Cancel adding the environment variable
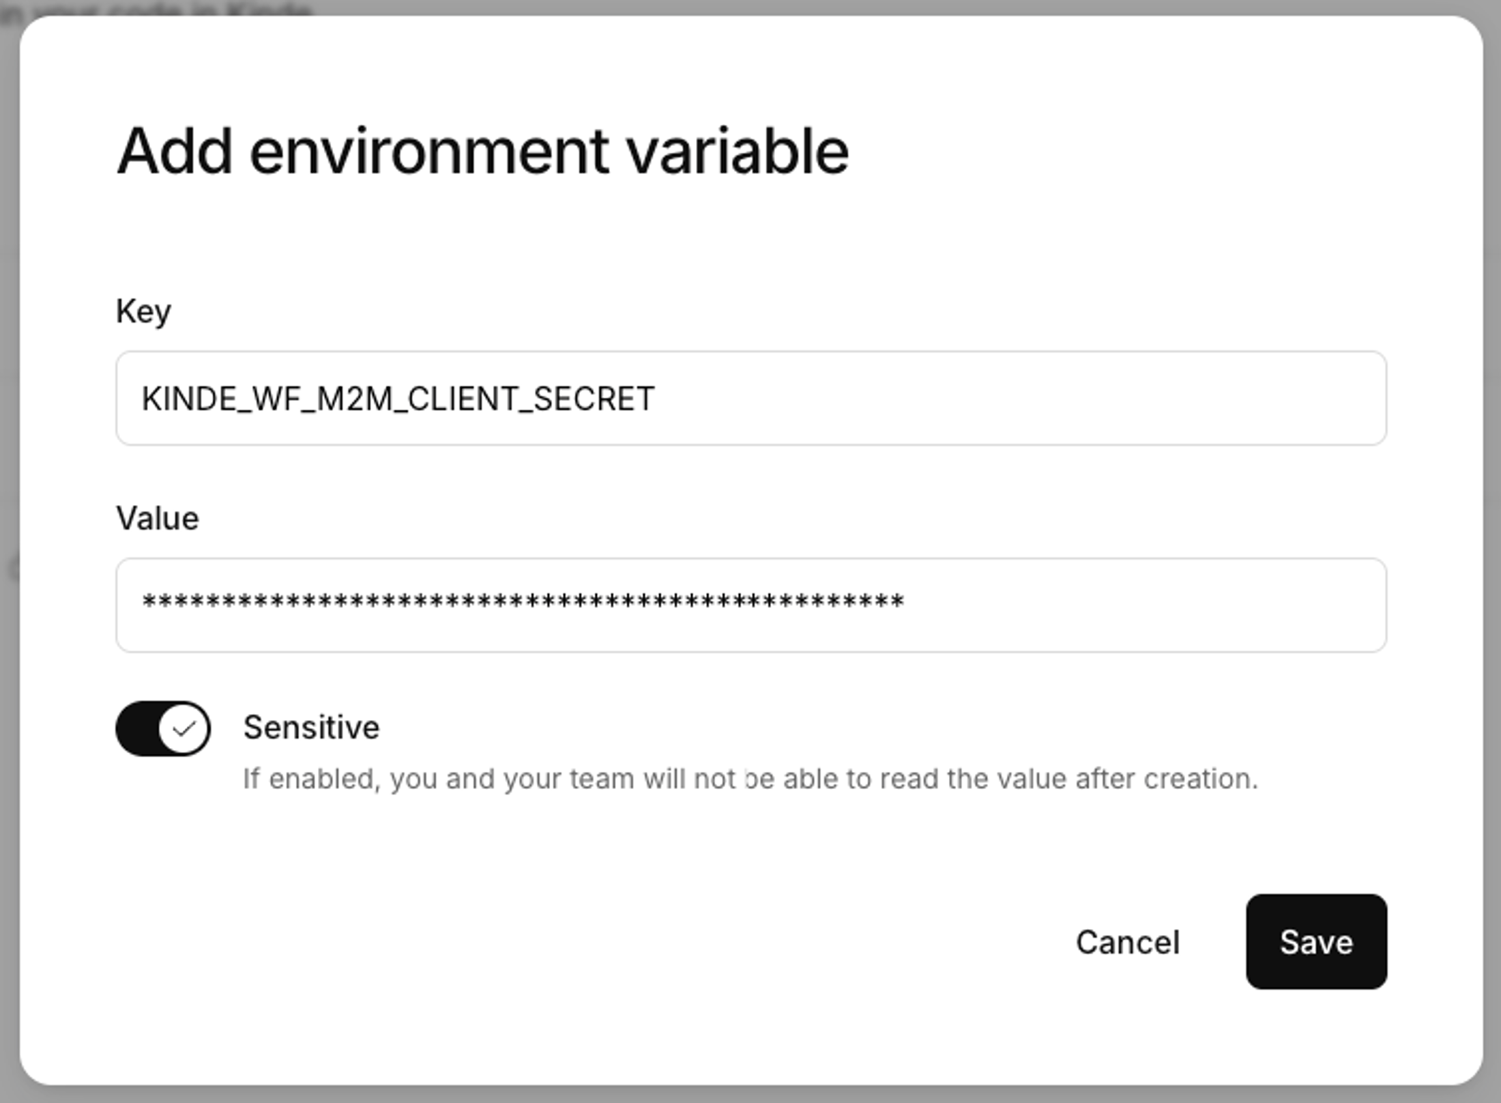Viewport: 1501px width, 1103px height. point(1127,943)
